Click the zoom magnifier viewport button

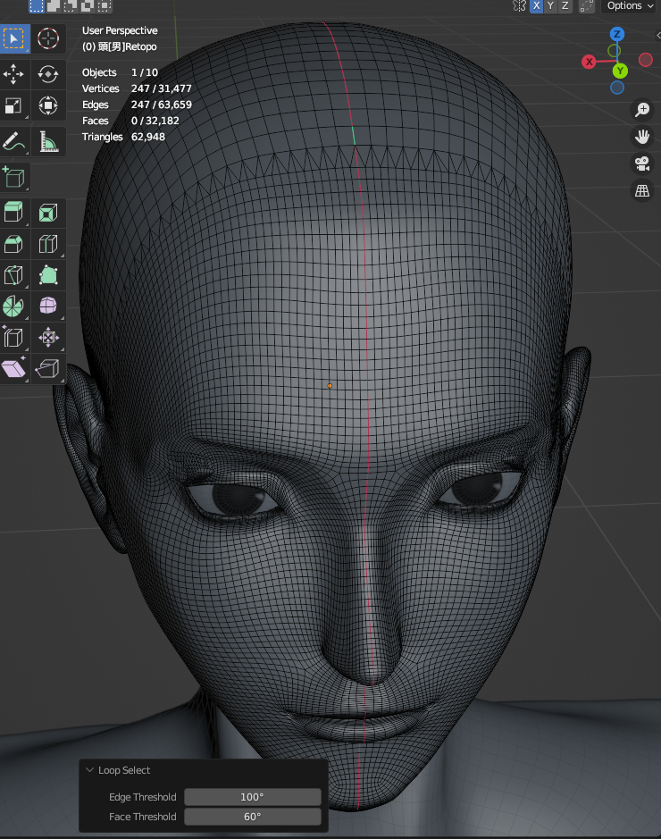pyautogui.click(x=642, y=110)
